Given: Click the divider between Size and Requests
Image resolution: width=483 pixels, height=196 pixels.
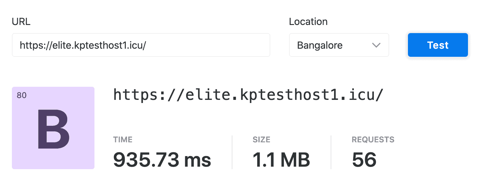Looking at the screenshot, I should [x=331, y=152].
